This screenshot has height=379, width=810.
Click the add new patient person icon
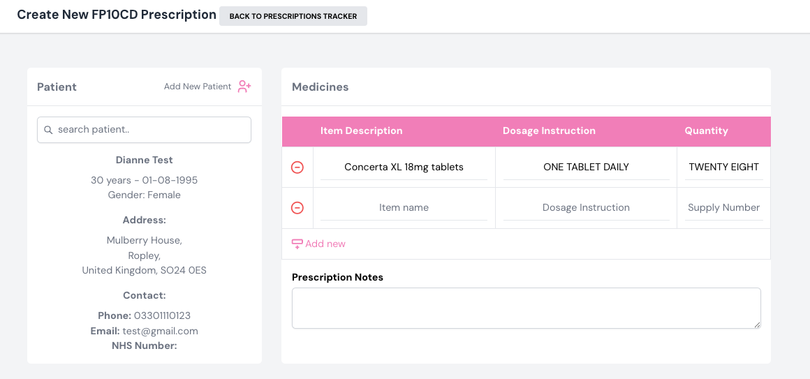click(x=244, y=87)
